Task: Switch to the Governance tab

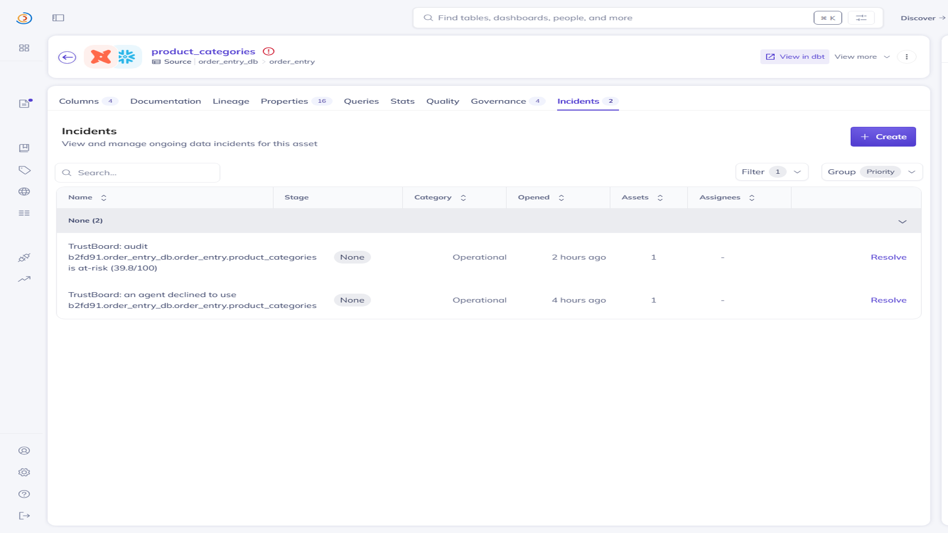Action: click(508, 101)
